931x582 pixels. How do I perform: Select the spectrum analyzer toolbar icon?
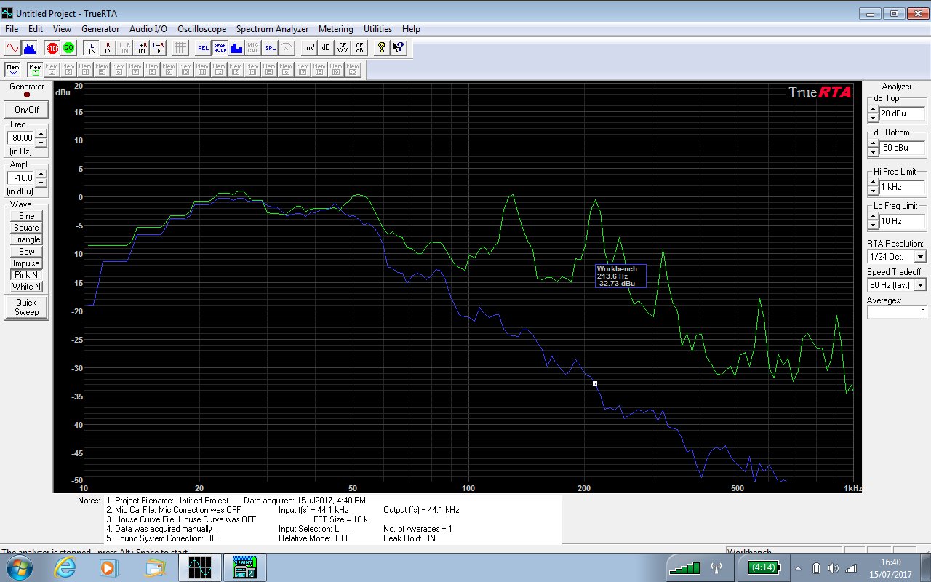pos(30,48)
